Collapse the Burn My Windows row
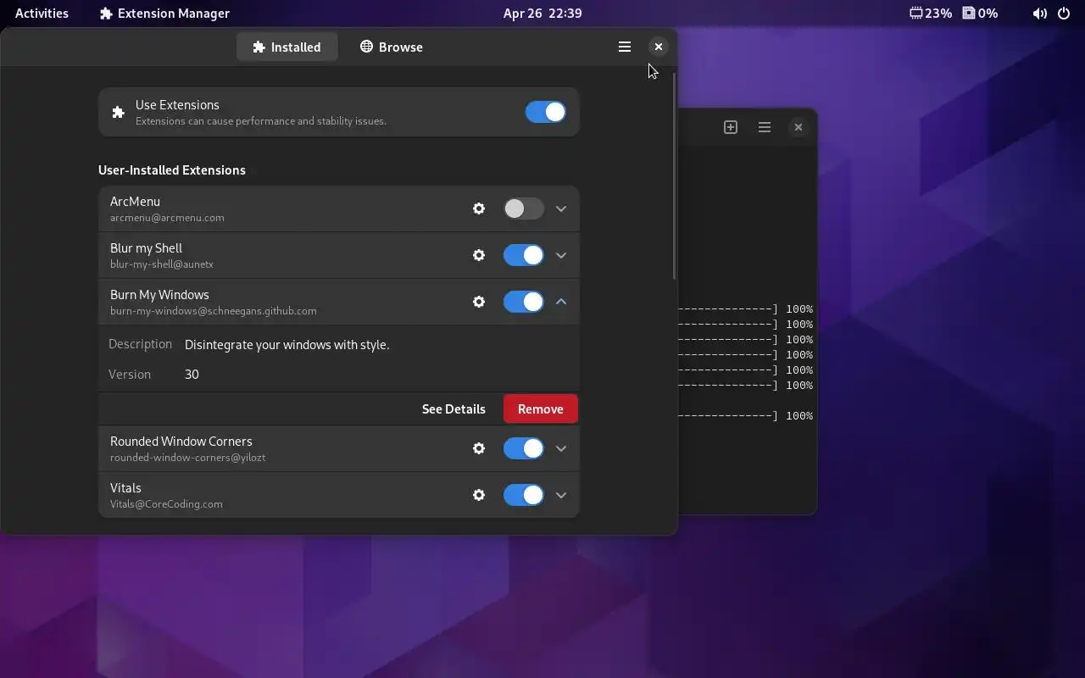The image size is (1085, 678). pyautogui.click(x=561, y=302)
